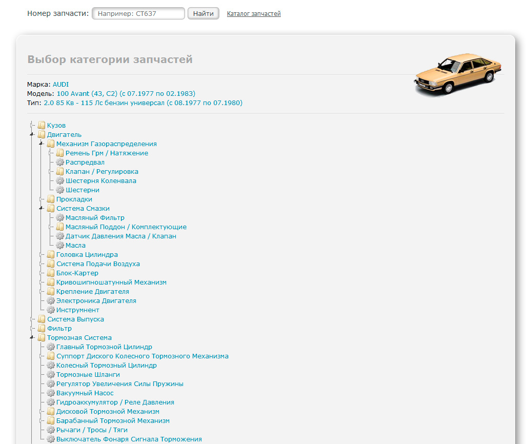Click the gear icon next to Масляный Фильтр
Screen dimensions: 531x444
[60, 218]
